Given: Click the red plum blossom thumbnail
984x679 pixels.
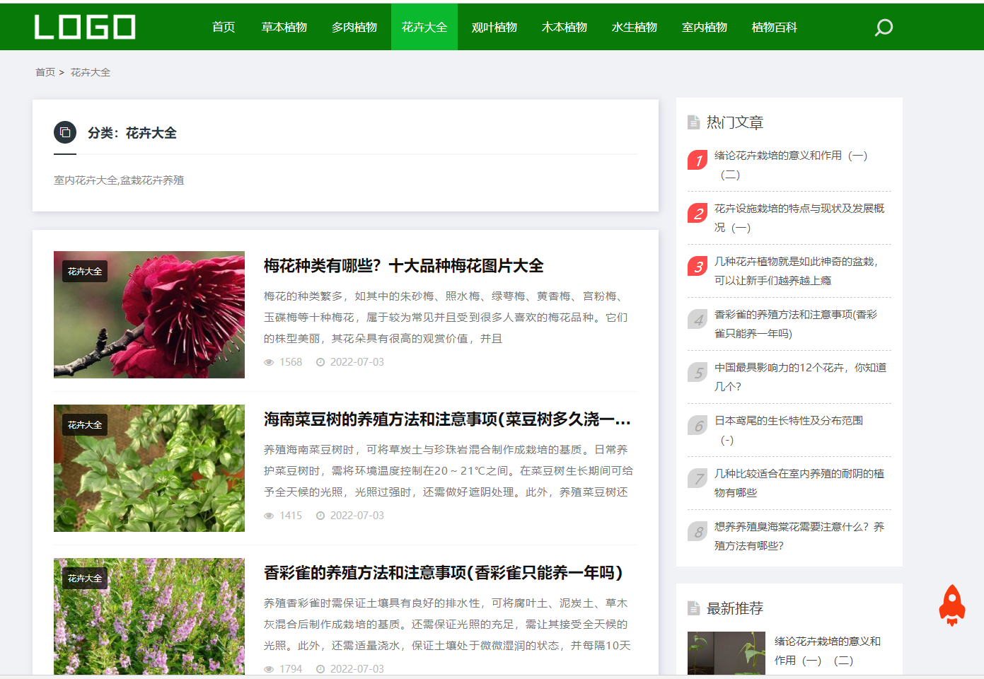Looking at the screenshot, I should pos(149,315).
